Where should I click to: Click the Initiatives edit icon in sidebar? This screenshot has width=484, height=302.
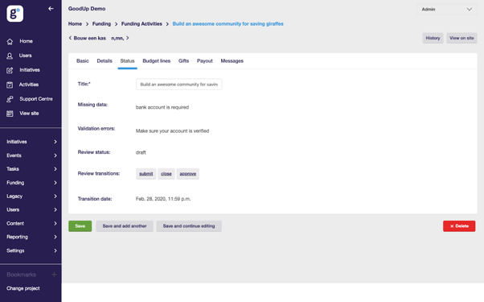(x=10, y=70)
